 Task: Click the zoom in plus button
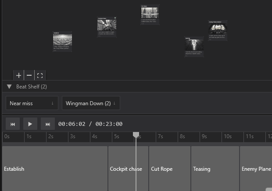pyautogui.click(x=18, y=76)
